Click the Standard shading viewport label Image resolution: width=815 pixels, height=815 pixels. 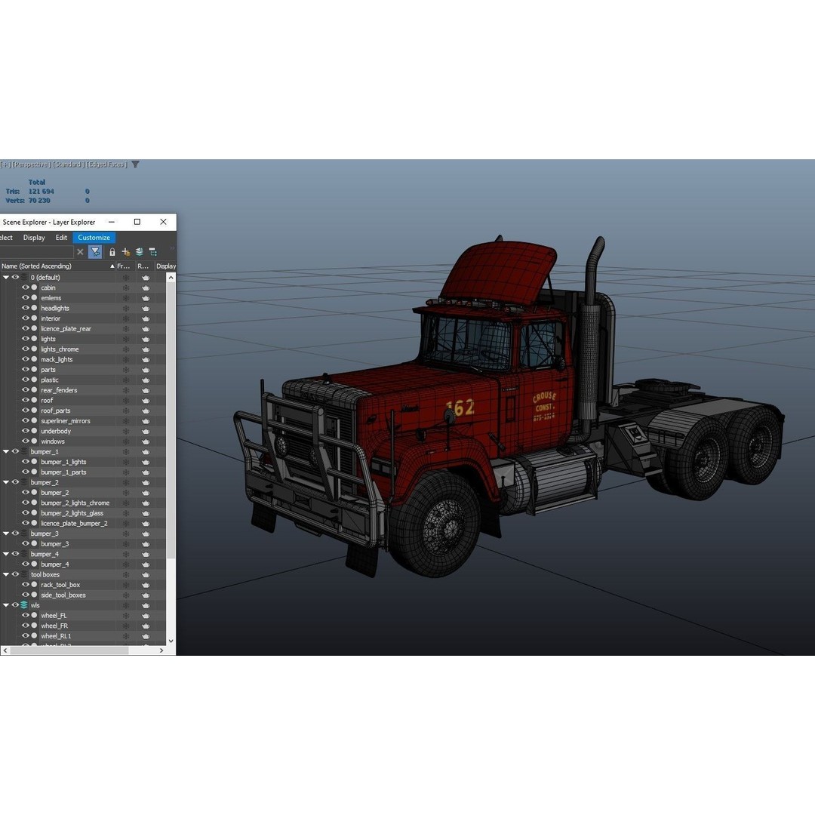click(x=68, y=165)
